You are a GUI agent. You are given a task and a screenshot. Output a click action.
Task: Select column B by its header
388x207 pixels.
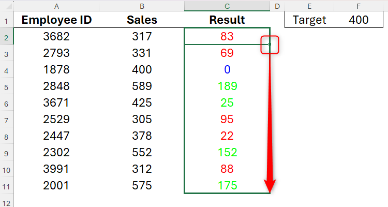pyautogui.click(x=141, y=6)
